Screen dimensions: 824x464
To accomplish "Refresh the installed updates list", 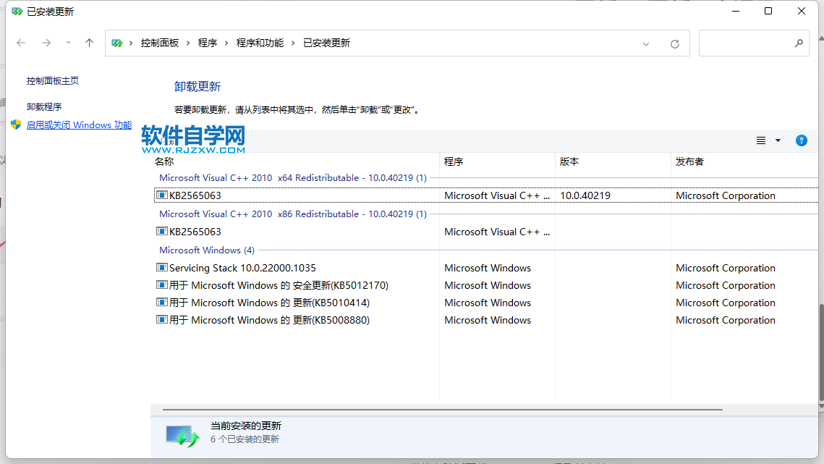I will click(675, 44).
